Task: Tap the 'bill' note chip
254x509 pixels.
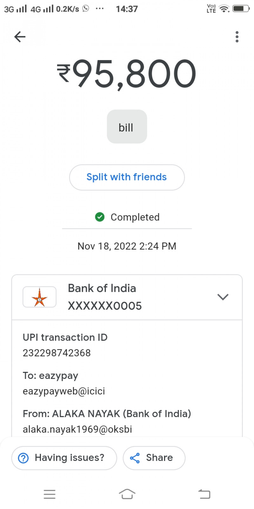Action: click(127, 127)
